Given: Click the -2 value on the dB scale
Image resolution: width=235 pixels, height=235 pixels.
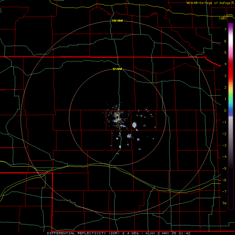Looking at the screenshot, I should (x=224, y=134).
